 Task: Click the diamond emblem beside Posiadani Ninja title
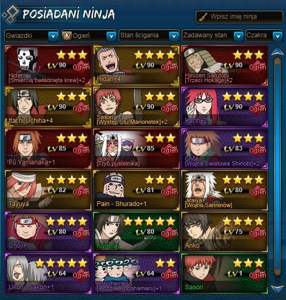point(11,14)
